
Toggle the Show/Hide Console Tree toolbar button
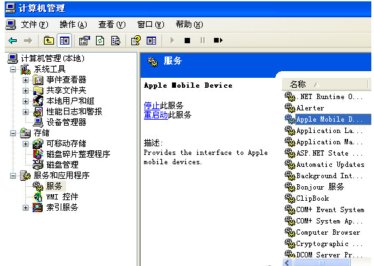65,41
